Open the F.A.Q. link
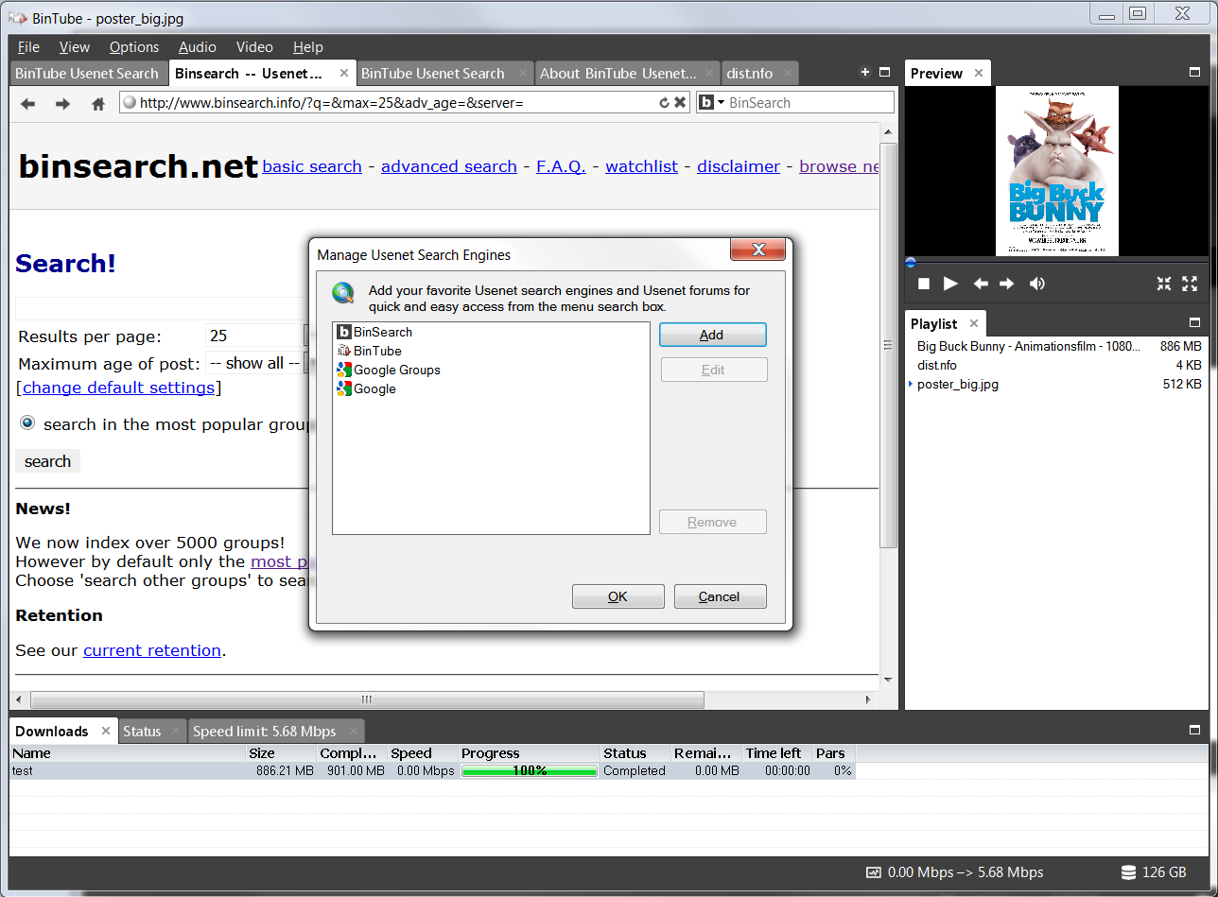 [x=561, y=166]
